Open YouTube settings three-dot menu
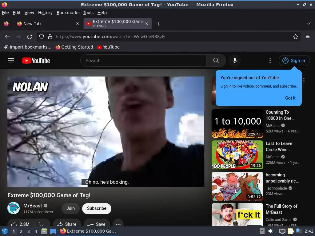315x236 pixels. [270, 61]
